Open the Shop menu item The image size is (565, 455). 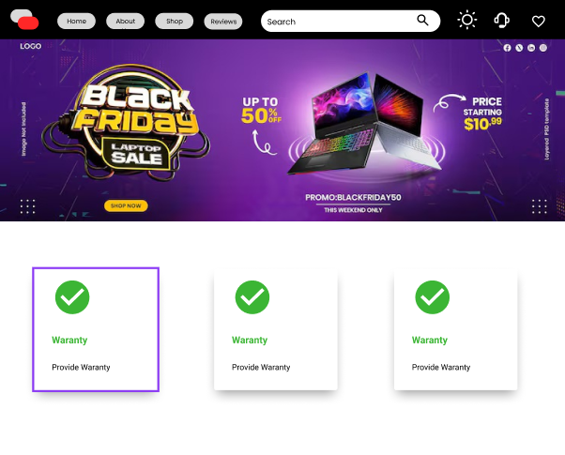coord(174,21)
